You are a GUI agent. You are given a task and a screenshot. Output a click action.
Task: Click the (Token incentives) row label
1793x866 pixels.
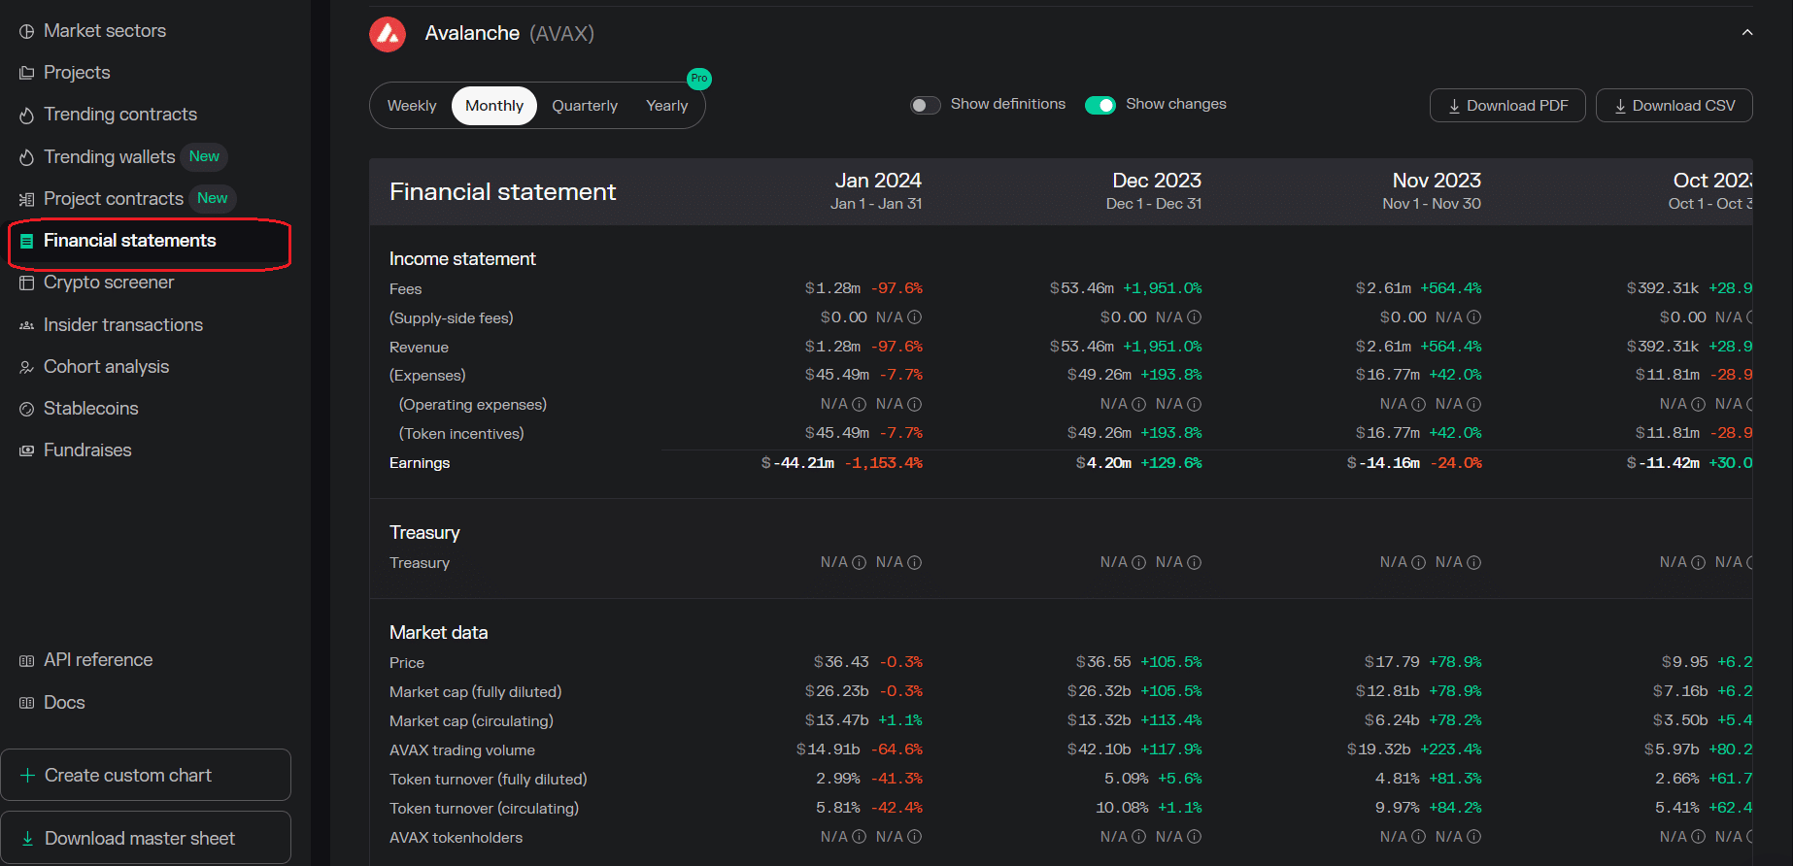tap(461, 434)
